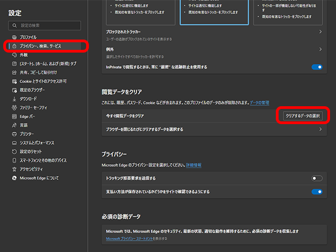Click the search magnifier icon in settings
This screenshot has width=336, height=252.
14,25
